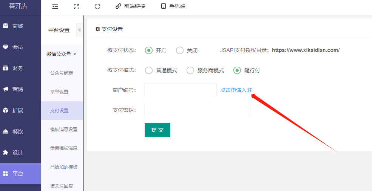
Task: Collapse the 平台设置 submenu panel chevron
Action: tap(79, 30)
